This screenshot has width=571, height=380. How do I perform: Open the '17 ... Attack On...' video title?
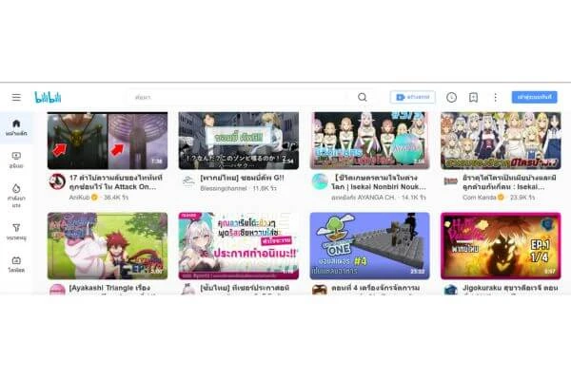116,182
